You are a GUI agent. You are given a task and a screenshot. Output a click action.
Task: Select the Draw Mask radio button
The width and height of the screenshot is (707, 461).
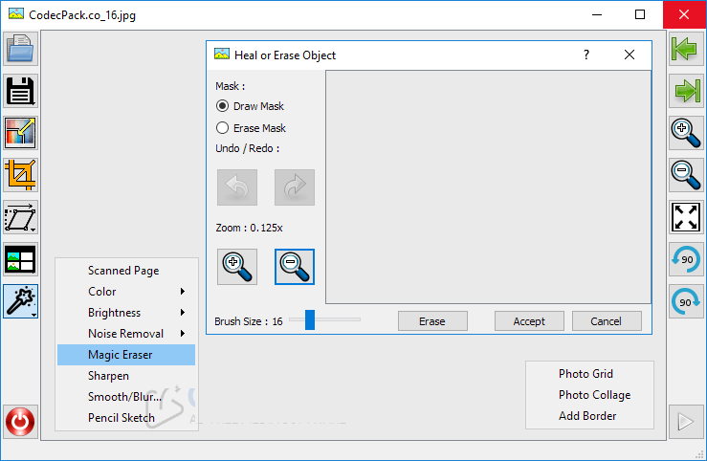coord(223,106)
